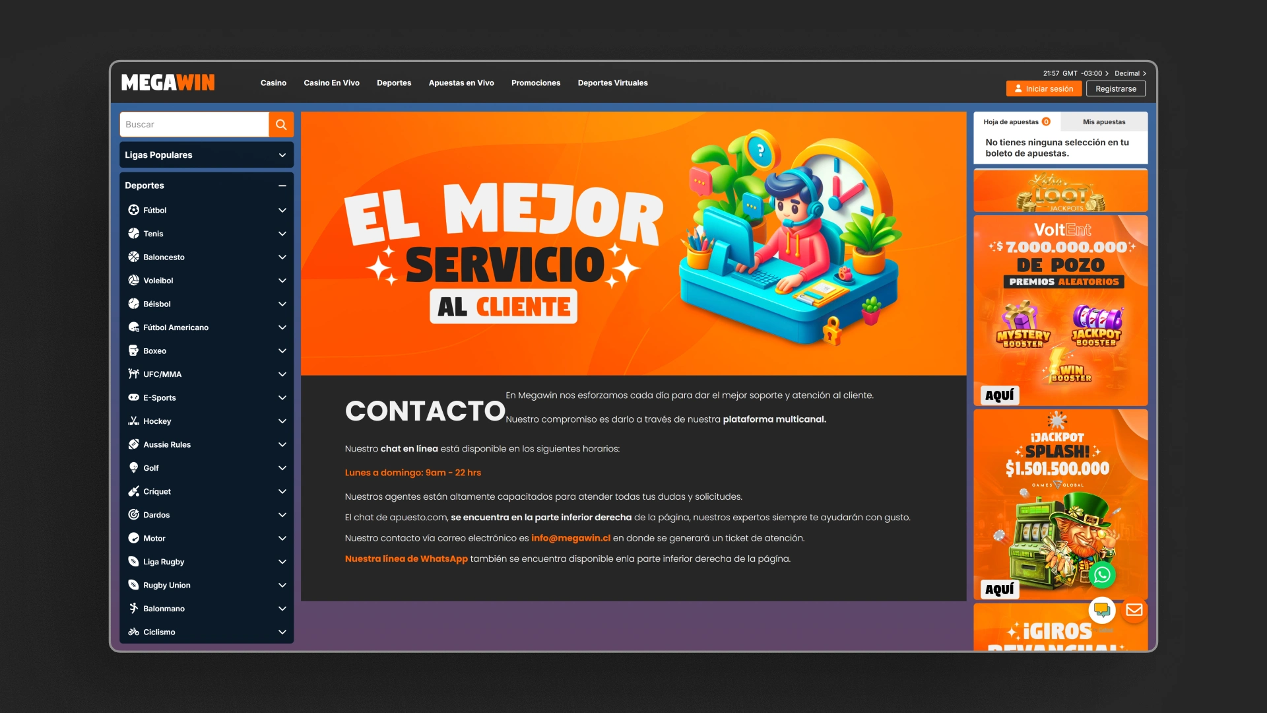
Task: Click the UFC/MMA icon
Action: point(133,374)
